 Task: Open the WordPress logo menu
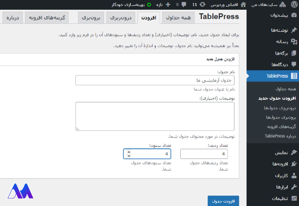coord(294,4)
